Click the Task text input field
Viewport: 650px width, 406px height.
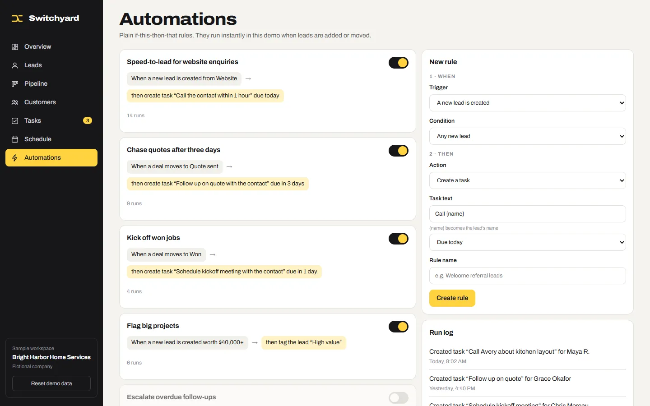click(x=528, y=214)
